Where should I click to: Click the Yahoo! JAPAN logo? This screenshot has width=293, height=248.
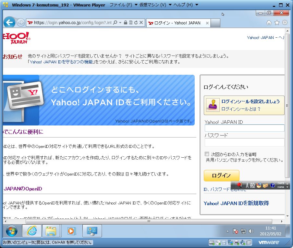tap(17, 38)
